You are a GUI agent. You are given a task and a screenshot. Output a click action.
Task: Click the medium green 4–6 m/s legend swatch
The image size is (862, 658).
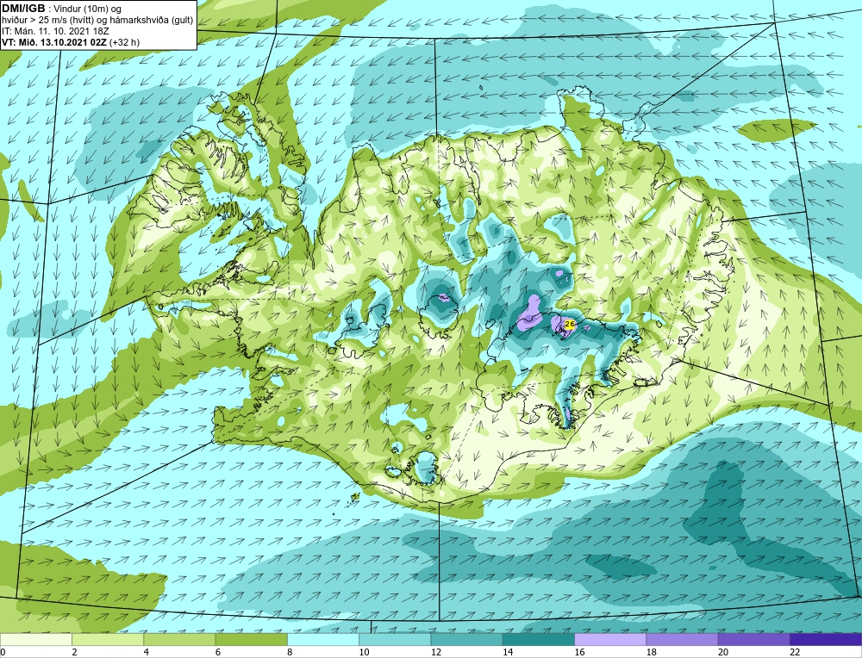tap(179, 640)
